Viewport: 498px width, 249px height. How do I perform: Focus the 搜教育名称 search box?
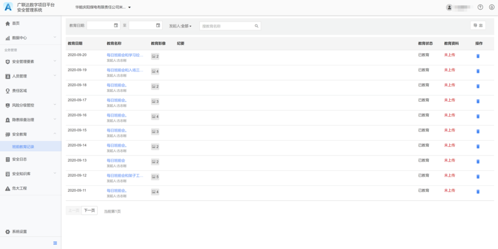(x=230, y=26)
